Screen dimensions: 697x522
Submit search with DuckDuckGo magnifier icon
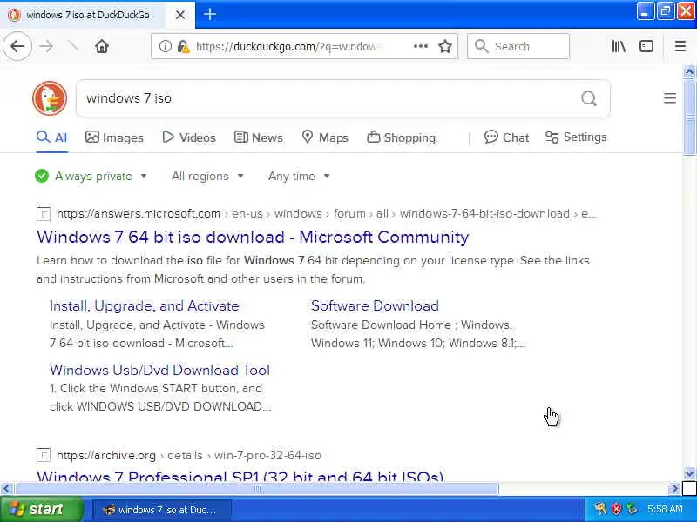[x=589, y=98]
